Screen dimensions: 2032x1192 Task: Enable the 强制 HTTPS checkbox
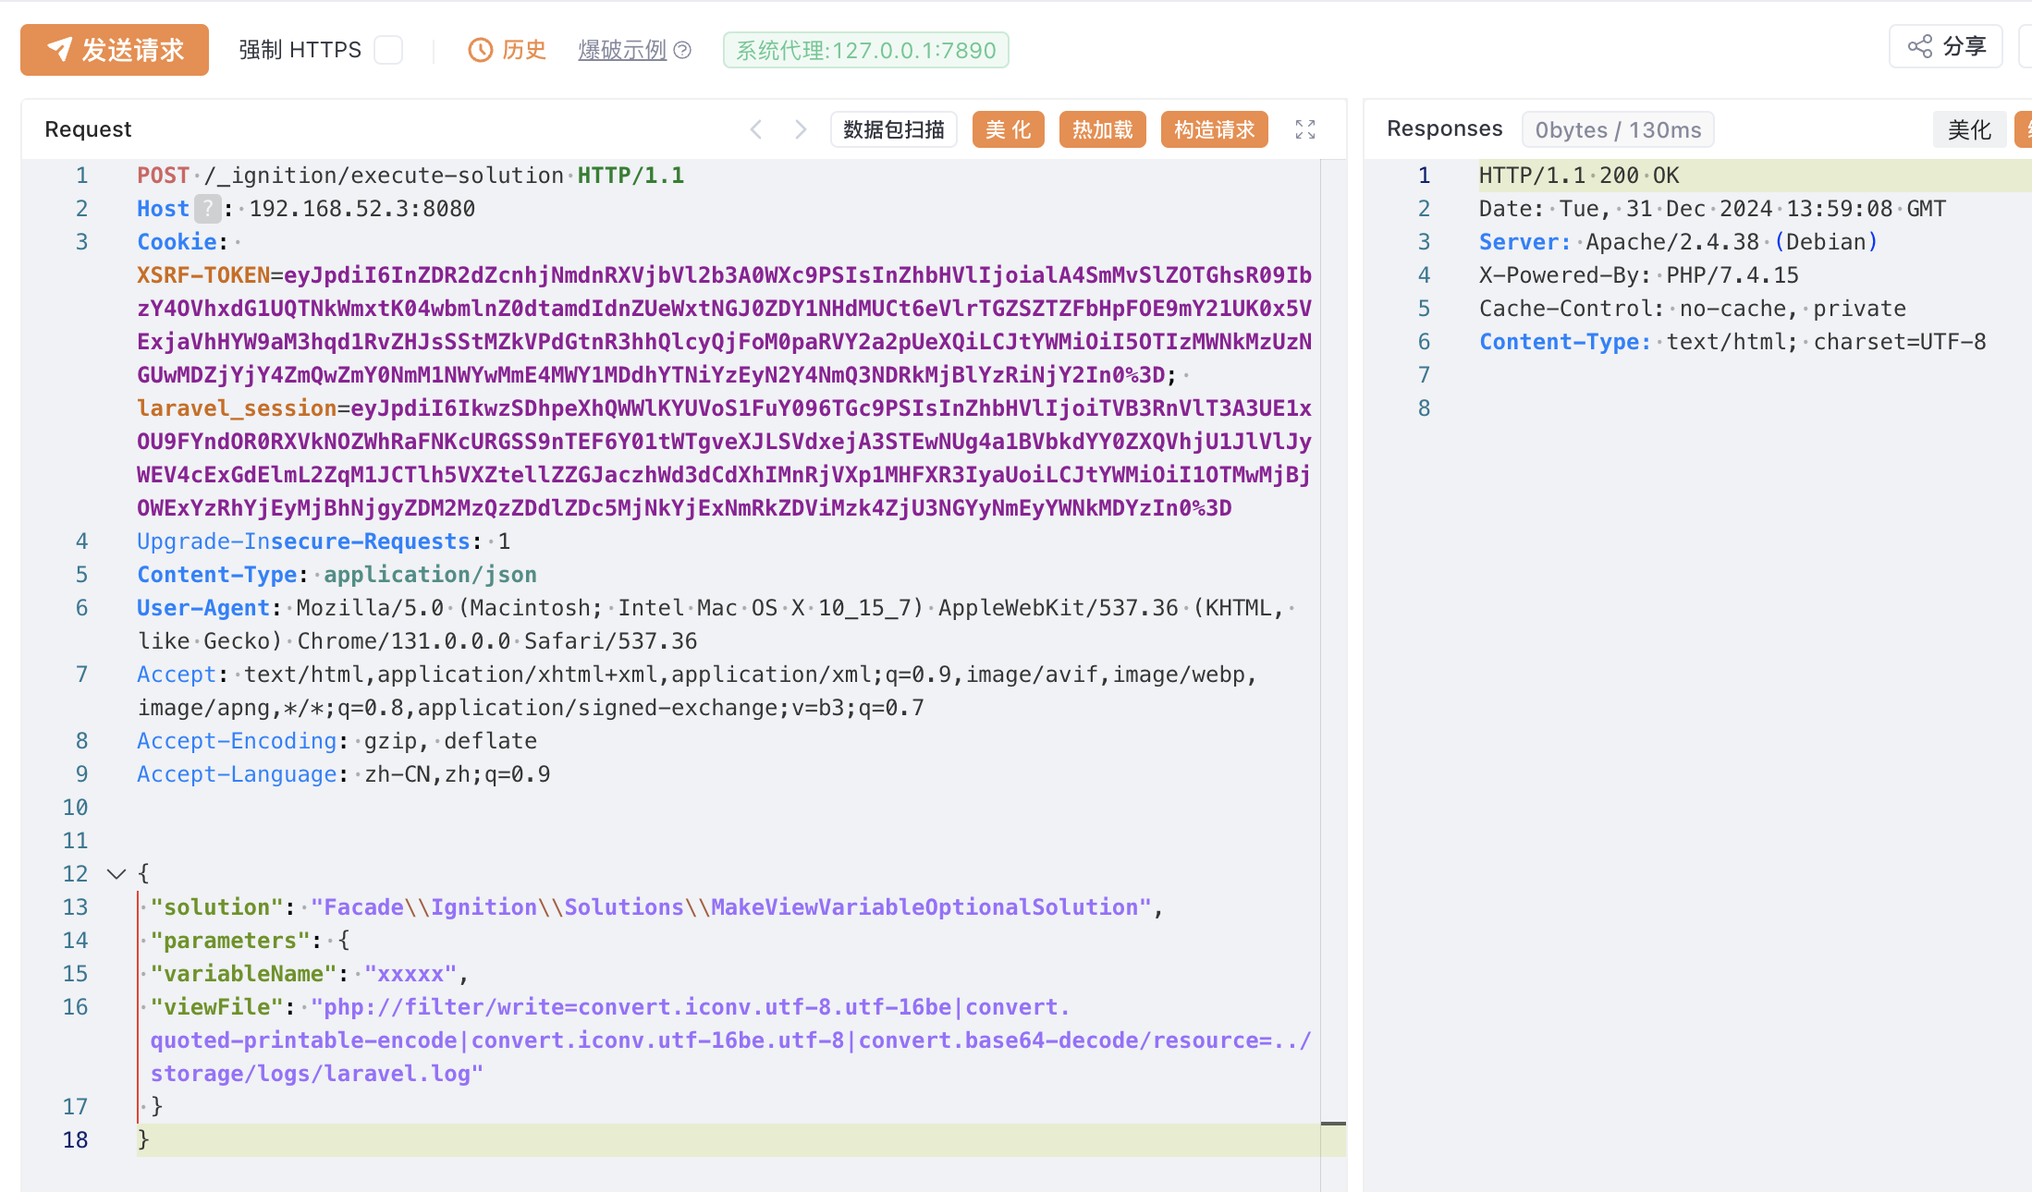pos(388,50)
